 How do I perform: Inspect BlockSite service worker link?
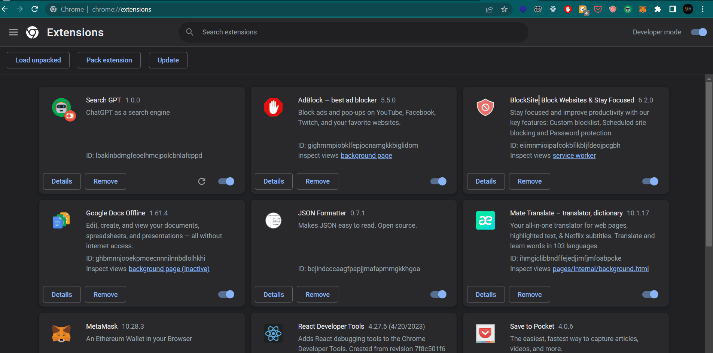(x=574, y=156)
